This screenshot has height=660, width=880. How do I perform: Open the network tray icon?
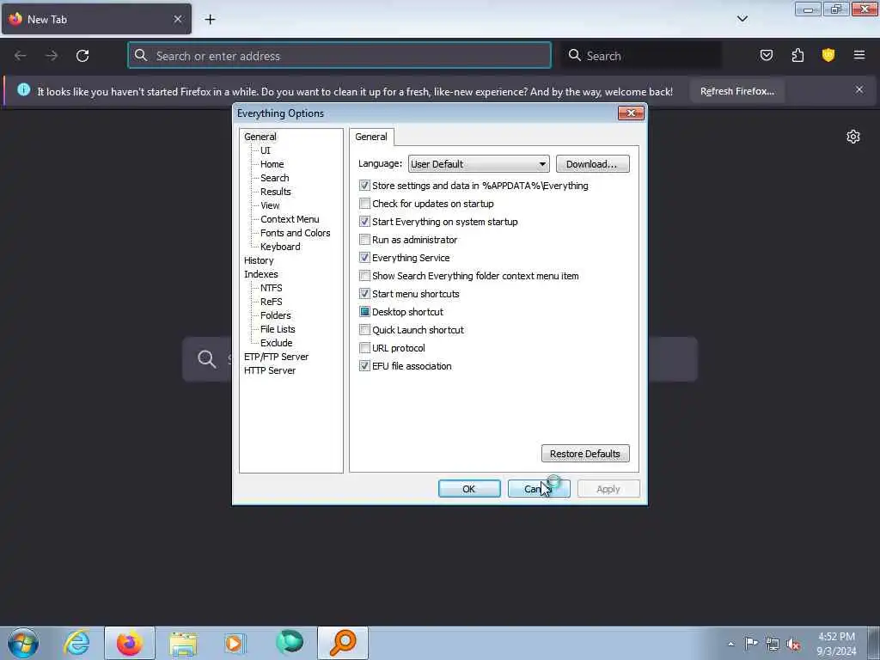[x=773, y=645]
